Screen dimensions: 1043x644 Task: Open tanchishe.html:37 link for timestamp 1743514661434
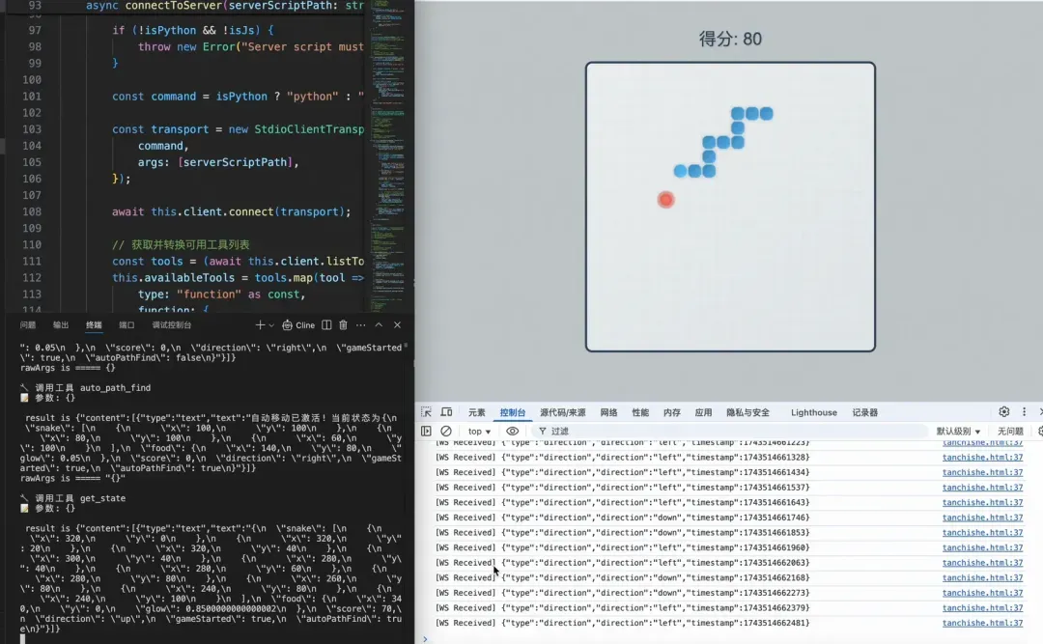pyautogui.click(x=982, y=472)
